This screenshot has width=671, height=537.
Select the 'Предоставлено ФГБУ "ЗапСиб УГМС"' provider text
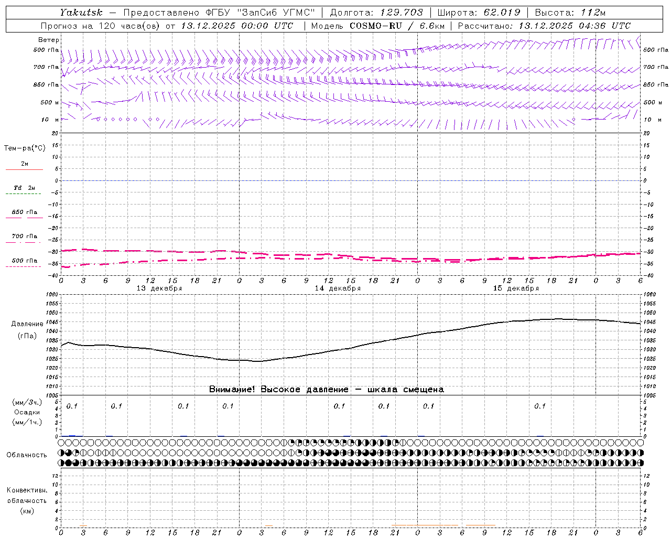219,13
